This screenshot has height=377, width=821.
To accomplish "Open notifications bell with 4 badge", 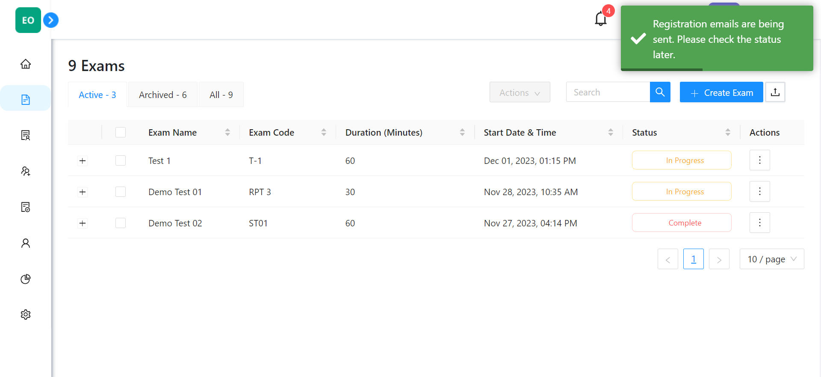I will [601, 18].
